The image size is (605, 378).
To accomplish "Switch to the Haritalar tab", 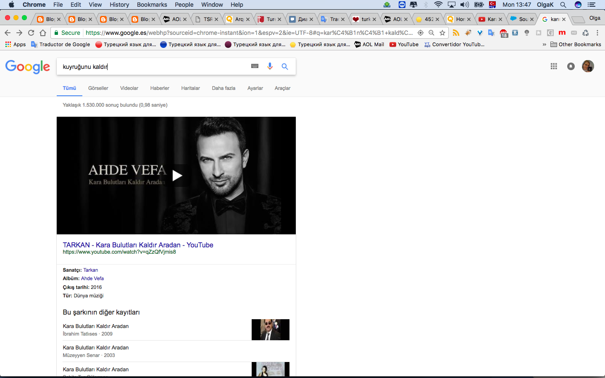I will point(190,88).
